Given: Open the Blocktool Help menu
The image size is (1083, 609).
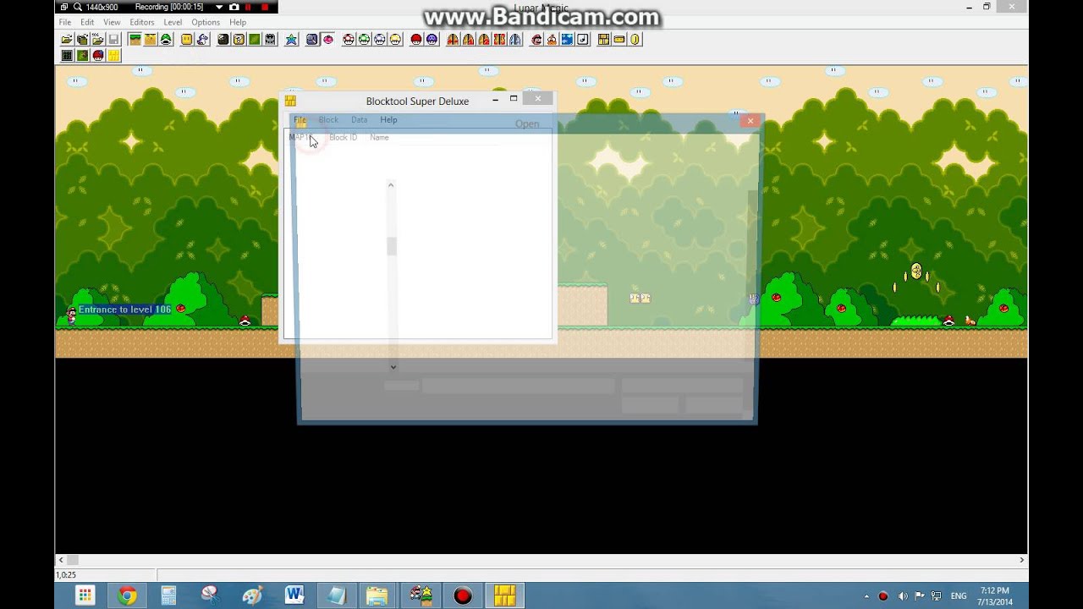Looking at the screenshot, I should click(388, 119).
